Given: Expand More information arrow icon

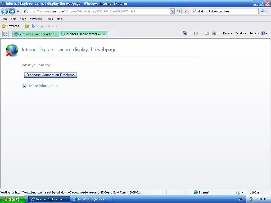Looking at the screenshot, I should pos(25,86).
